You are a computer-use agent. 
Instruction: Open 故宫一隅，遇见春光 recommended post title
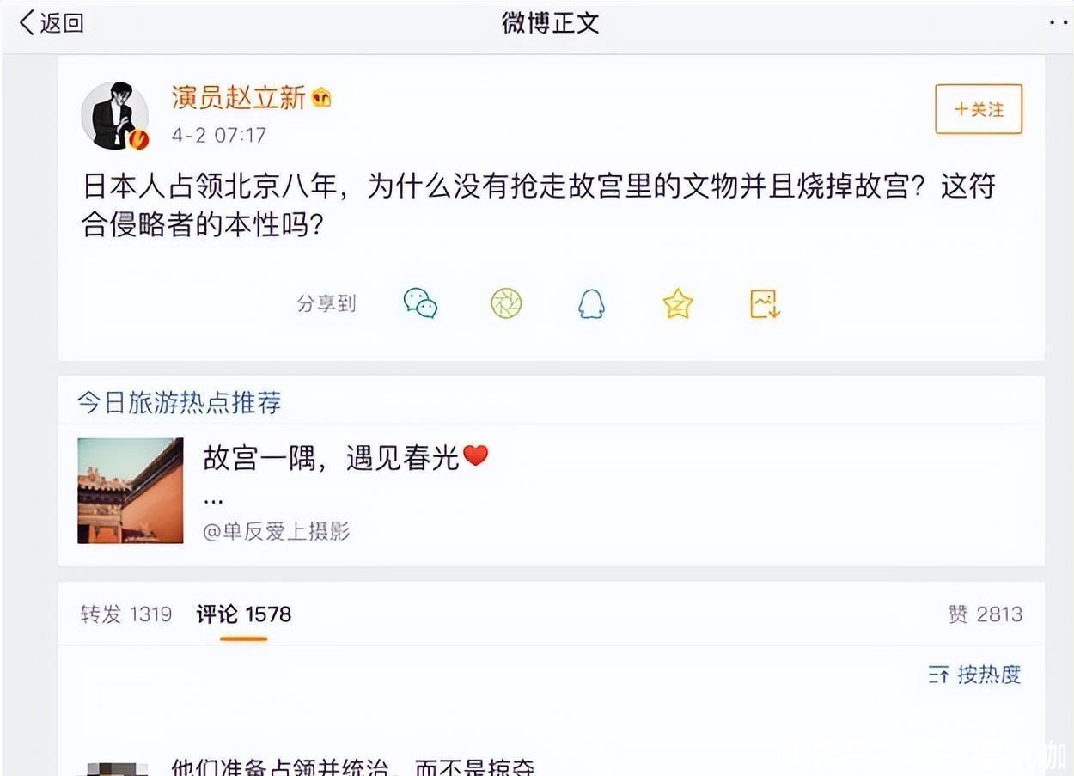(345, 458)
